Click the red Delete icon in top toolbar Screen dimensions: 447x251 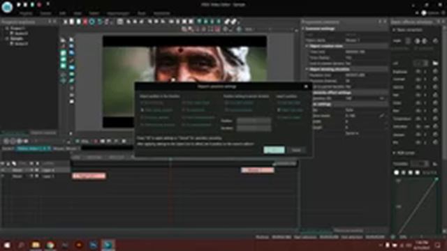coord(85,22)
